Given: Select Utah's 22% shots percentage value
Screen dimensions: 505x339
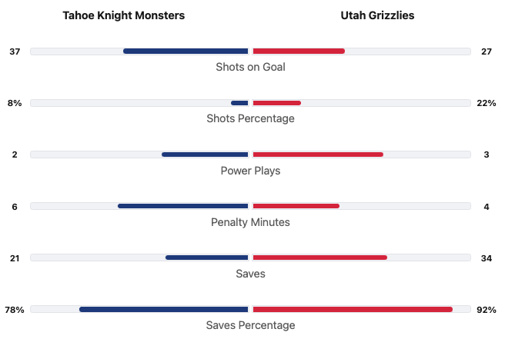Looking at the screenshot, I should pyautogui.click(x=487, y=103).
